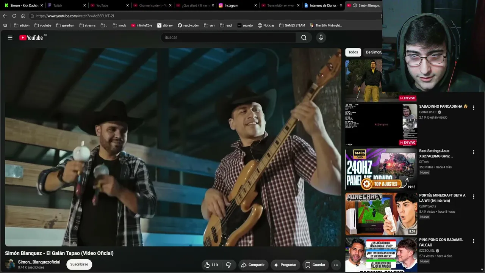This screenshot has height=273, width=485.
Task: Click the YouTube search input field
Action: tap(228, 38)
